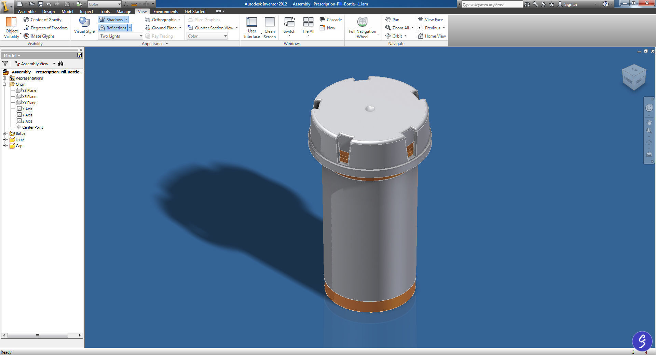Screen dimensions: 656x355
Task: Select the Center Point item
Action: click(29, 127)
